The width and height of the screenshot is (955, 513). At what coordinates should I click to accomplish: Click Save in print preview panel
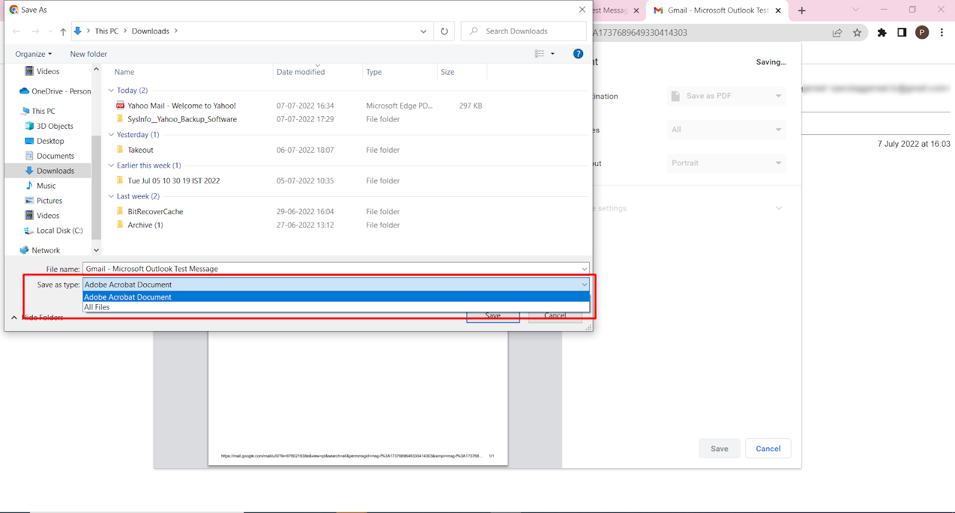tap(719, 449)
